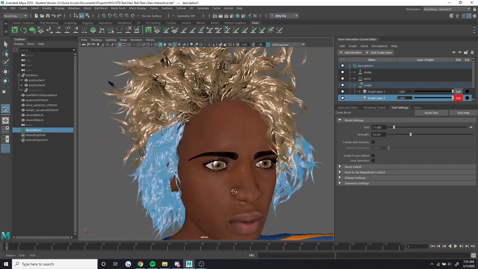The height and width of the screenshot is (269, 478).
Task: Open File Explorer from the taskbar
Action: click(165, 264)
